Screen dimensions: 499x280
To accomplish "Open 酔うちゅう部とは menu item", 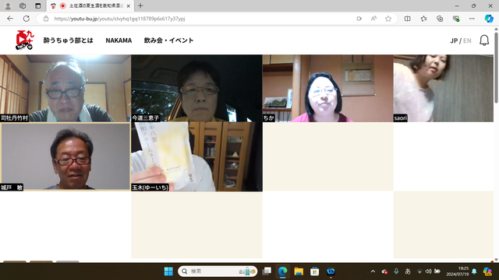I will point(68,40).
